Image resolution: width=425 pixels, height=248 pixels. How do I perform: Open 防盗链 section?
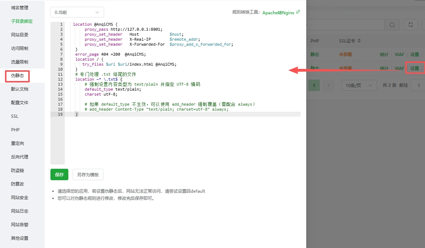click(17, 170)
